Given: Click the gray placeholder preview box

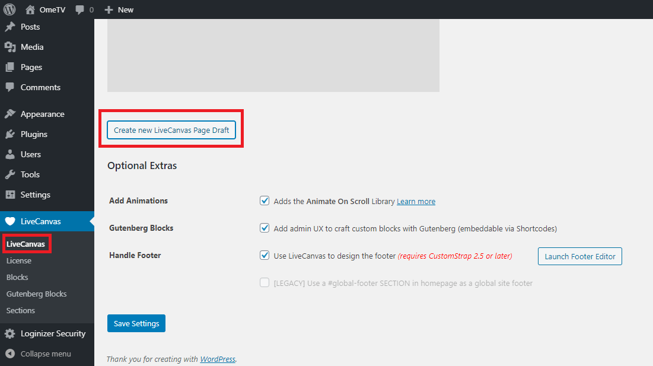Looking at the screenshot, I should click(x=273, y=55).
